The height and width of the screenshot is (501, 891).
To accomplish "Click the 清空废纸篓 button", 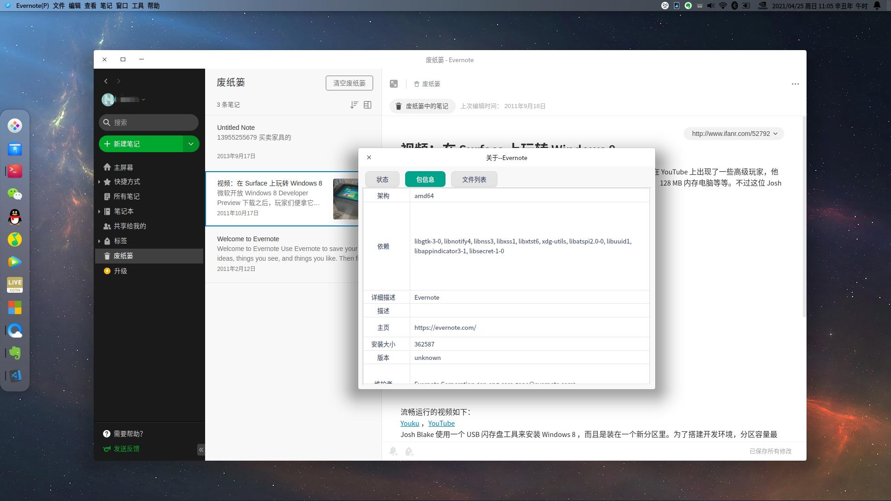I will click(349, 83).
